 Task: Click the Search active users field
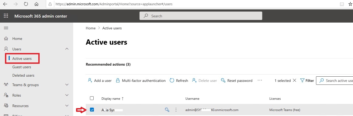[335, 81]
